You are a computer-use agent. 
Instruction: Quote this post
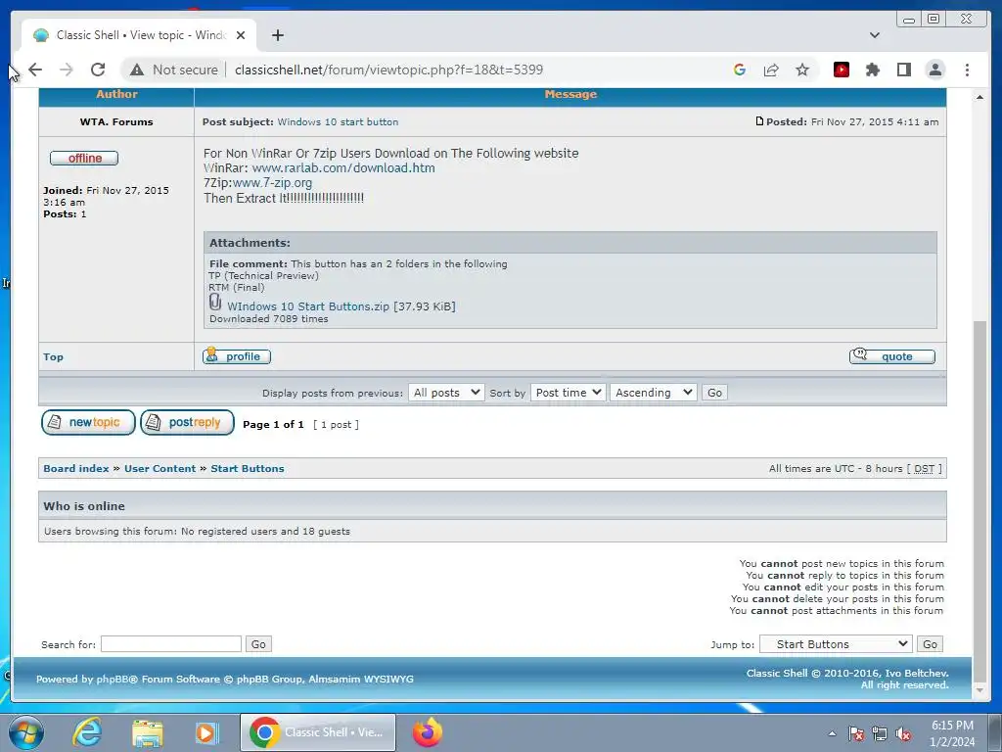tap(892, 356)
